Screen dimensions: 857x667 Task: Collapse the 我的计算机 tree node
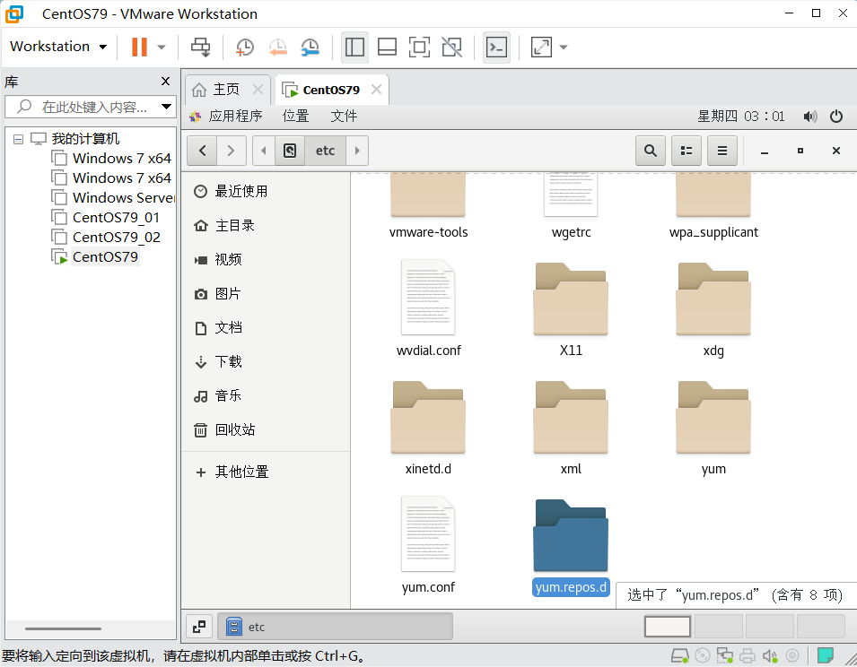(x=18, y=139)
